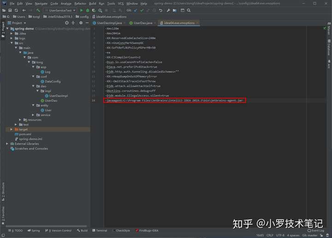The image size is (332, 238).
Task: Expand the target folder
Action: click(x=12, y=129)
